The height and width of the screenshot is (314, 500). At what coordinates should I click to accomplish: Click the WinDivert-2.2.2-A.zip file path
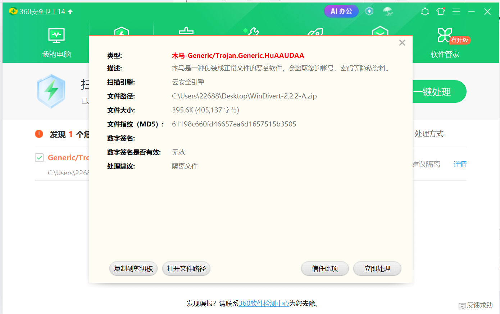(x=244, y=96)
